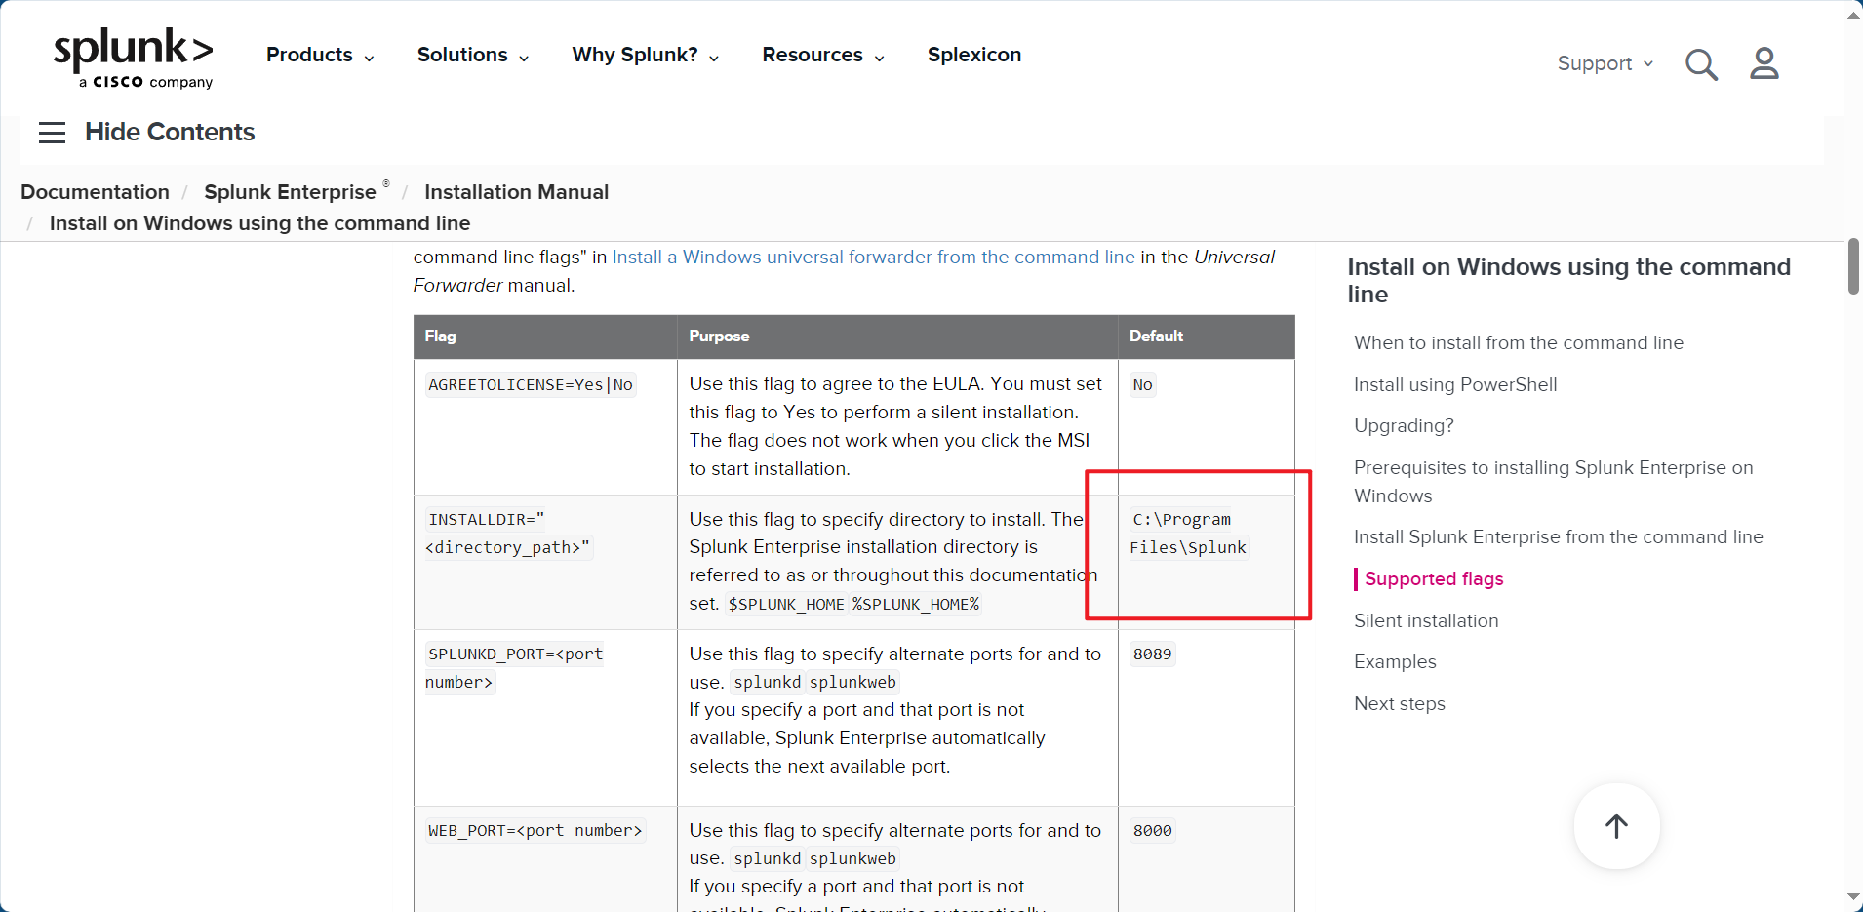1863x912 pixels.
Task: Click the current page breadcrumb title
Action: click(259, 223)
